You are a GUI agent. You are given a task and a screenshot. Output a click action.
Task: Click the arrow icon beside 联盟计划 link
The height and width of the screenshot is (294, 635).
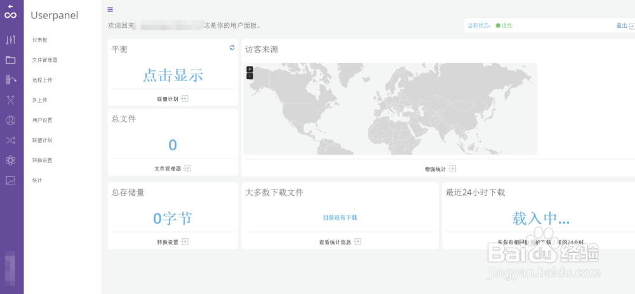pos(185,99)
